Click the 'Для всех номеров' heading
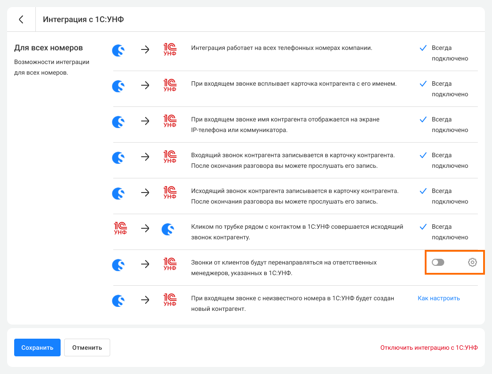492x374 pixels. 49,48
